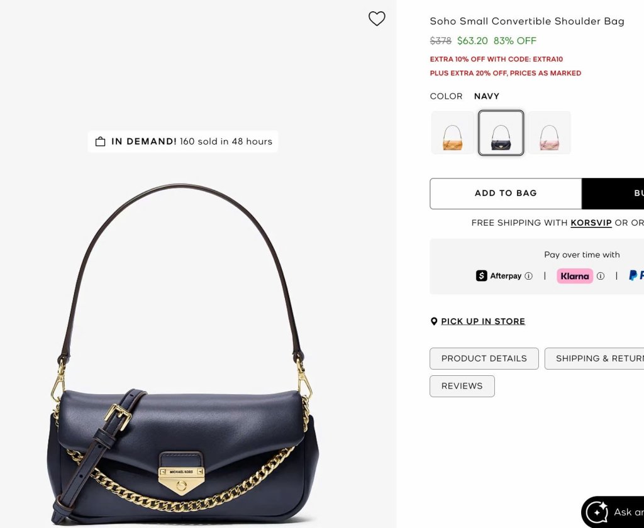Viewport: 644px width, 528px height.
Task: Click the Afterpay info icon
Action: (x=528, y=276)
